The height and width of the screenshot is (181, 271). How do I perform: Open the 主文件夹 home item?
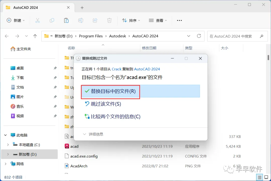(21, 49)
